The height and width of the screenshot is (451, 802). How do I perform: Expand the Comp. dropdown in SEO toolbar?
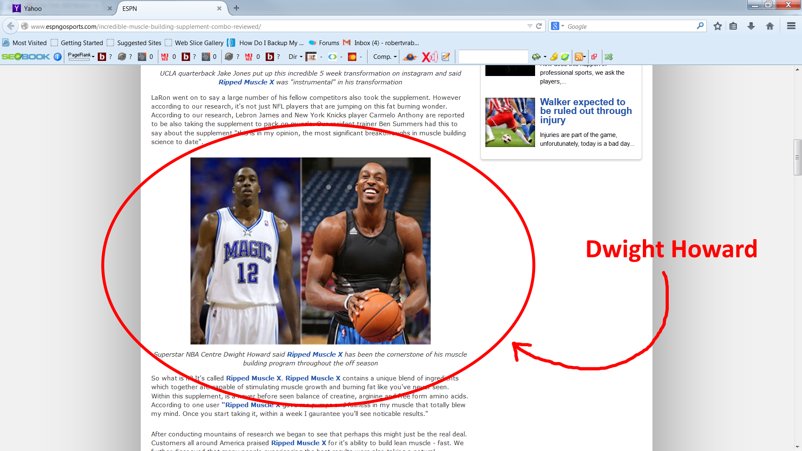click(385, 57)
